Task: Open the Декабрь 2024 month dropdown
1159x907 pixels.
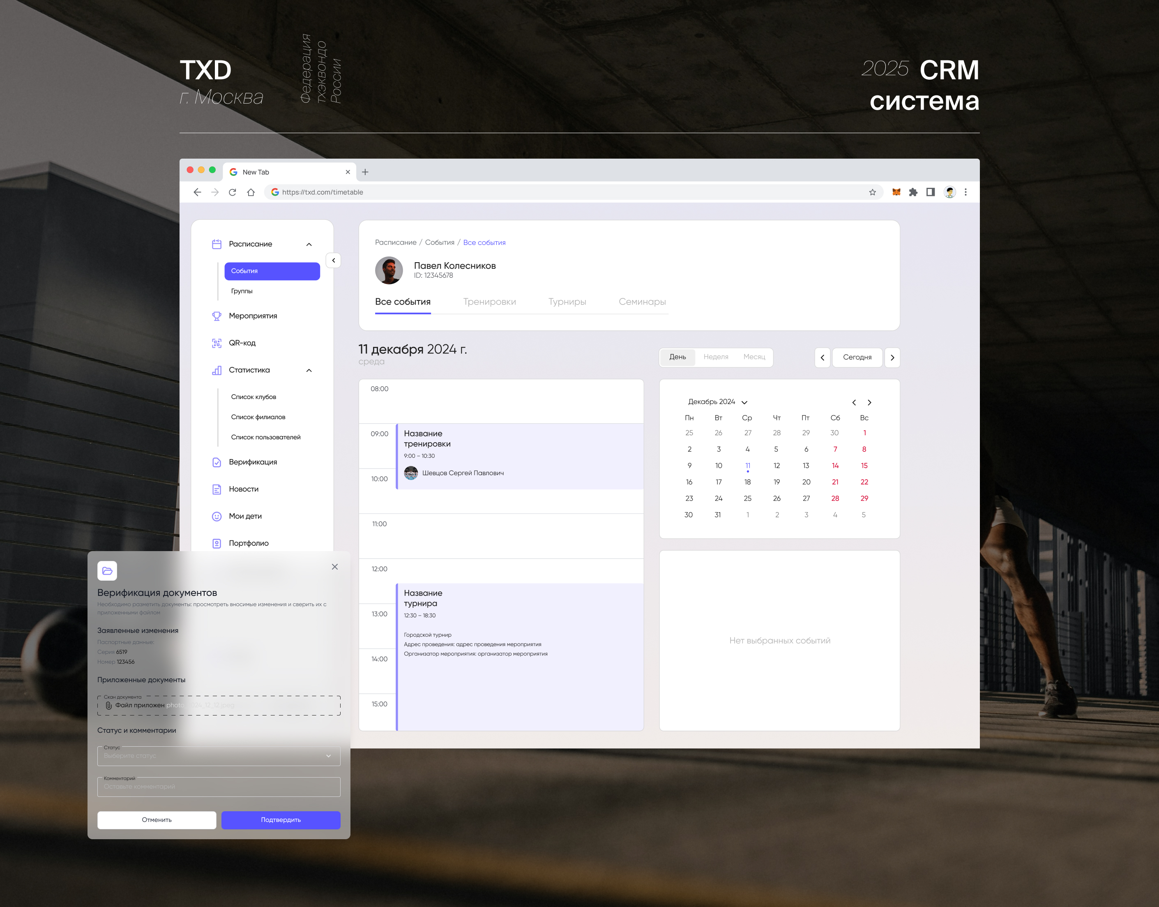Action: click(744, 402)
